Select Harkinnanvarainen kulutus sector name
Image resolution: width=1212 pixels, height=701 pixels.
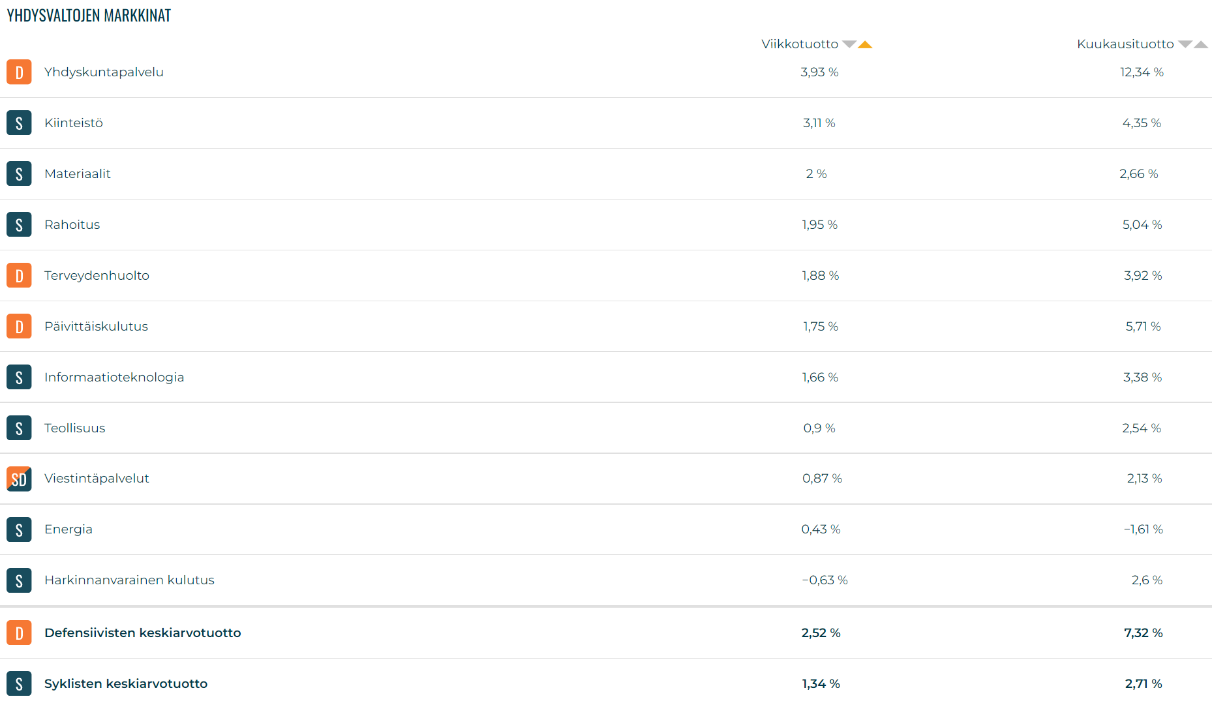[x=129, y=580]
